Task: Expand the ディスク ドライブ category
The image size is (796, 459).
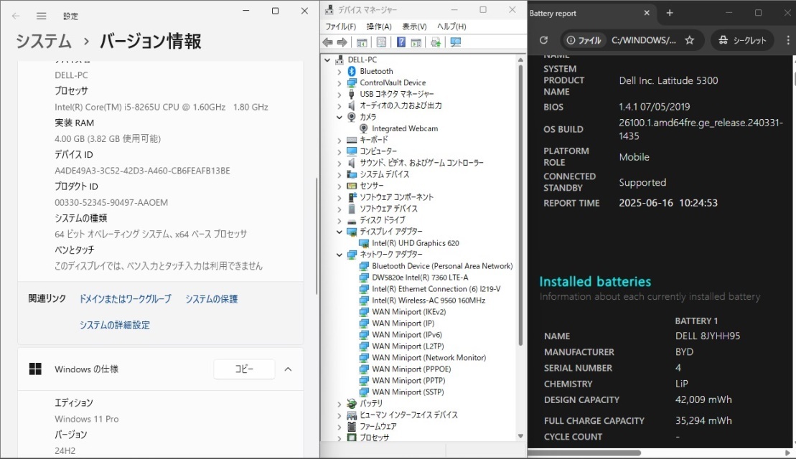Action: pos(340,221)
